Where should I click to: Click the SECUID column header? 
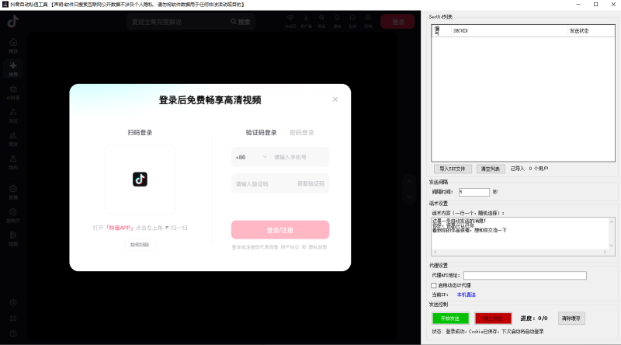pos(509,31)
